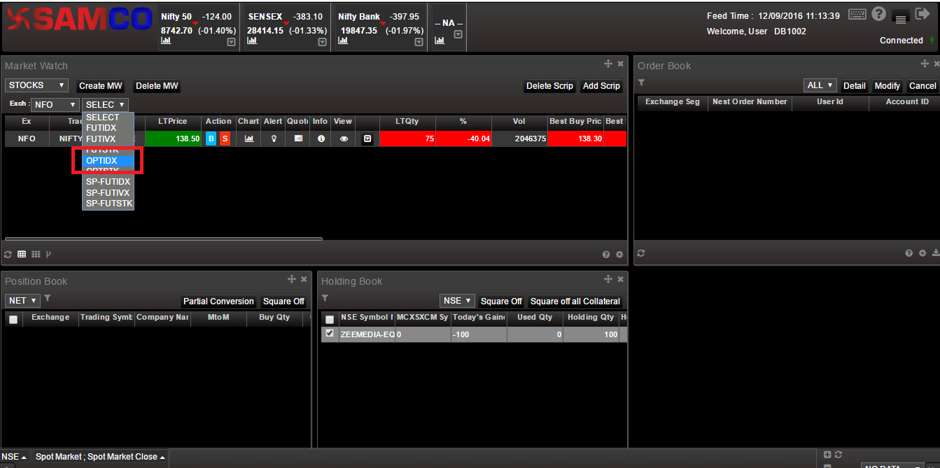Select FUTIVX from the instrument list

coord(108,139)
